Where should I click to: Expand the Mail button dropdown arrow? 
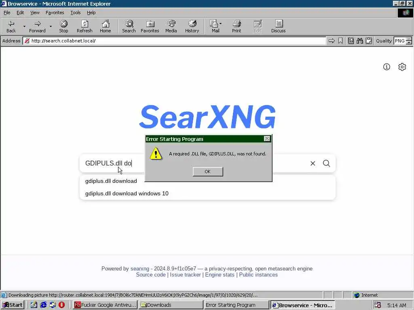click(221, 24)
